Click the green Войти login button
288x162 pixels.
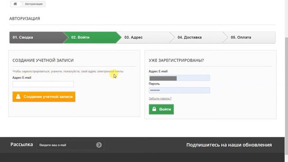click(161, 109)
